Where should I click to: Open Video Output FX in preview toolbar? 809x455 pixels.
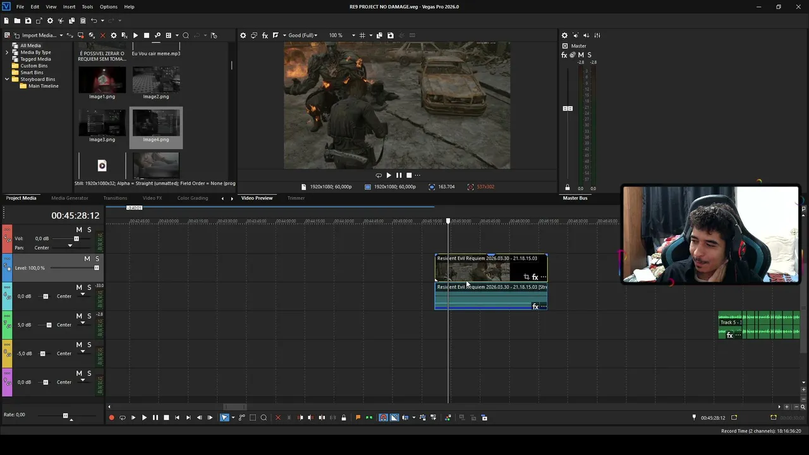coord(265,35)
